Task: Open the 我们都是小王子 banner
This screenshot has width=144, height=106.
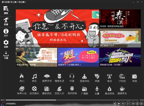Action: click(x=120, y=38)
